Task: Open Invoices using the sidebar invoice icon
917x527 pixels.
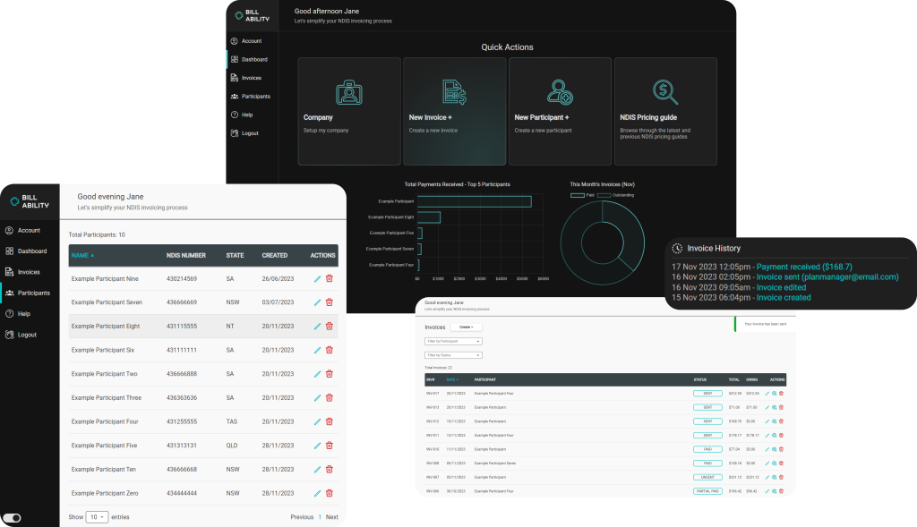Action: click(11, 272)
